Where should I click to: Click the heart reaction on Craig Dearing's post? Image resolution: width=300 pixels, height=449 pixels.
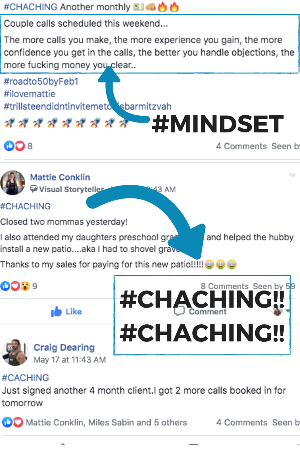18,422
